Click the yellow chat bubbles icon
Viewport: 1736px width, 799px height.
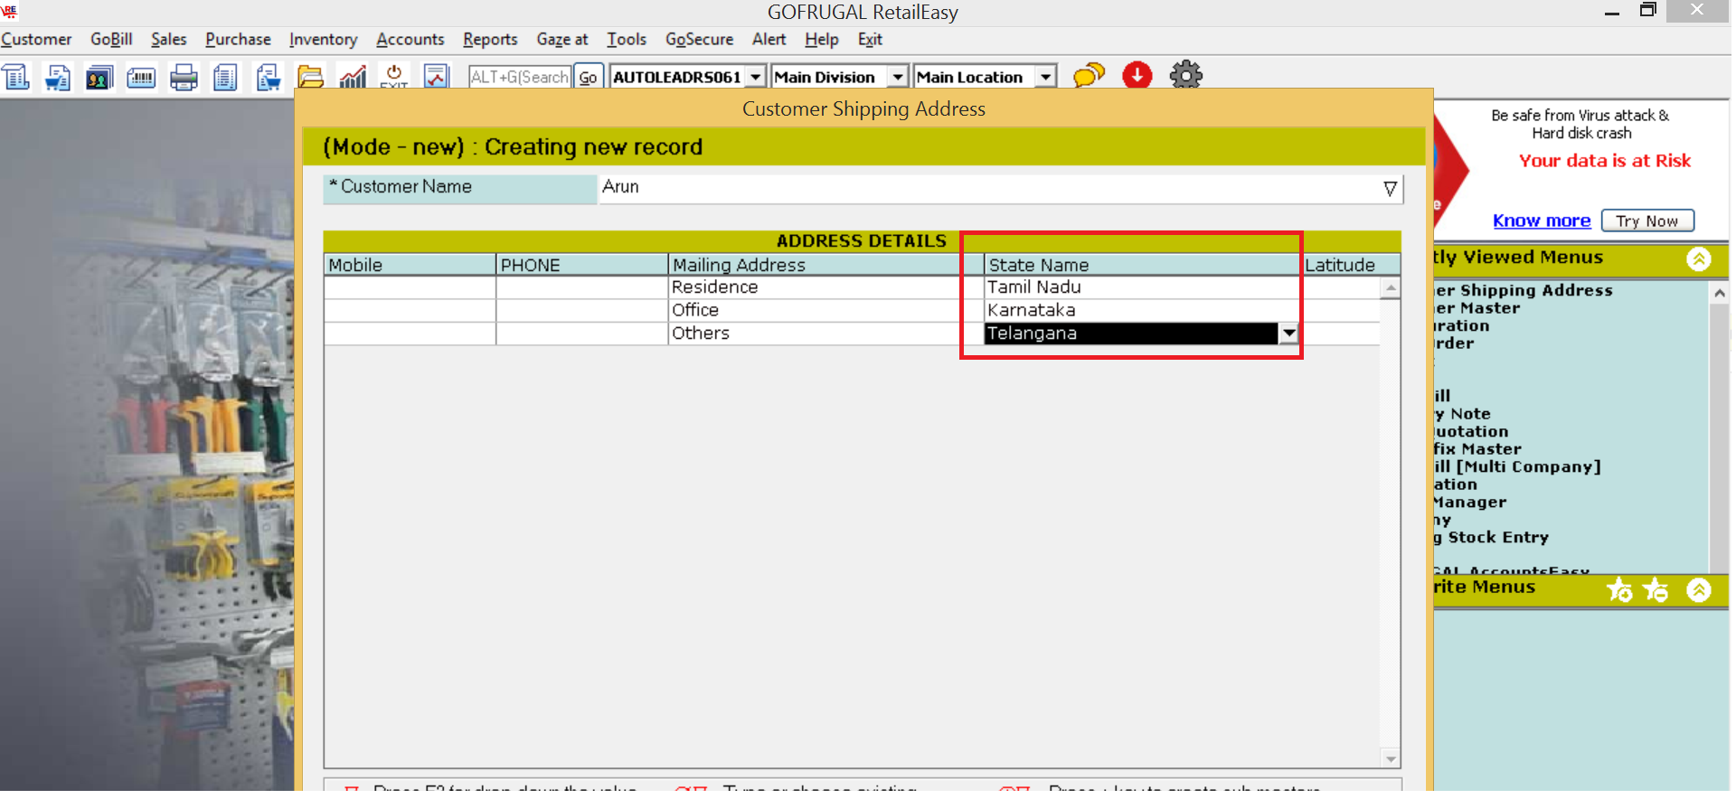tap(1089, 75)
